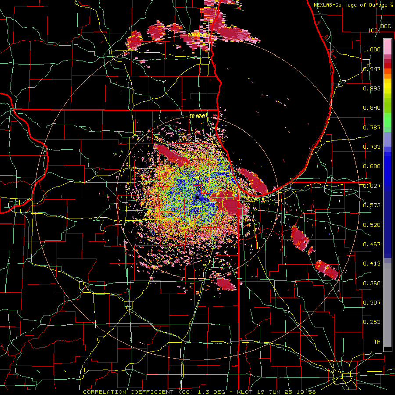Select the 0.573 scale value
The height and width of the screenshot is (395, 395).
pos(372,205)
